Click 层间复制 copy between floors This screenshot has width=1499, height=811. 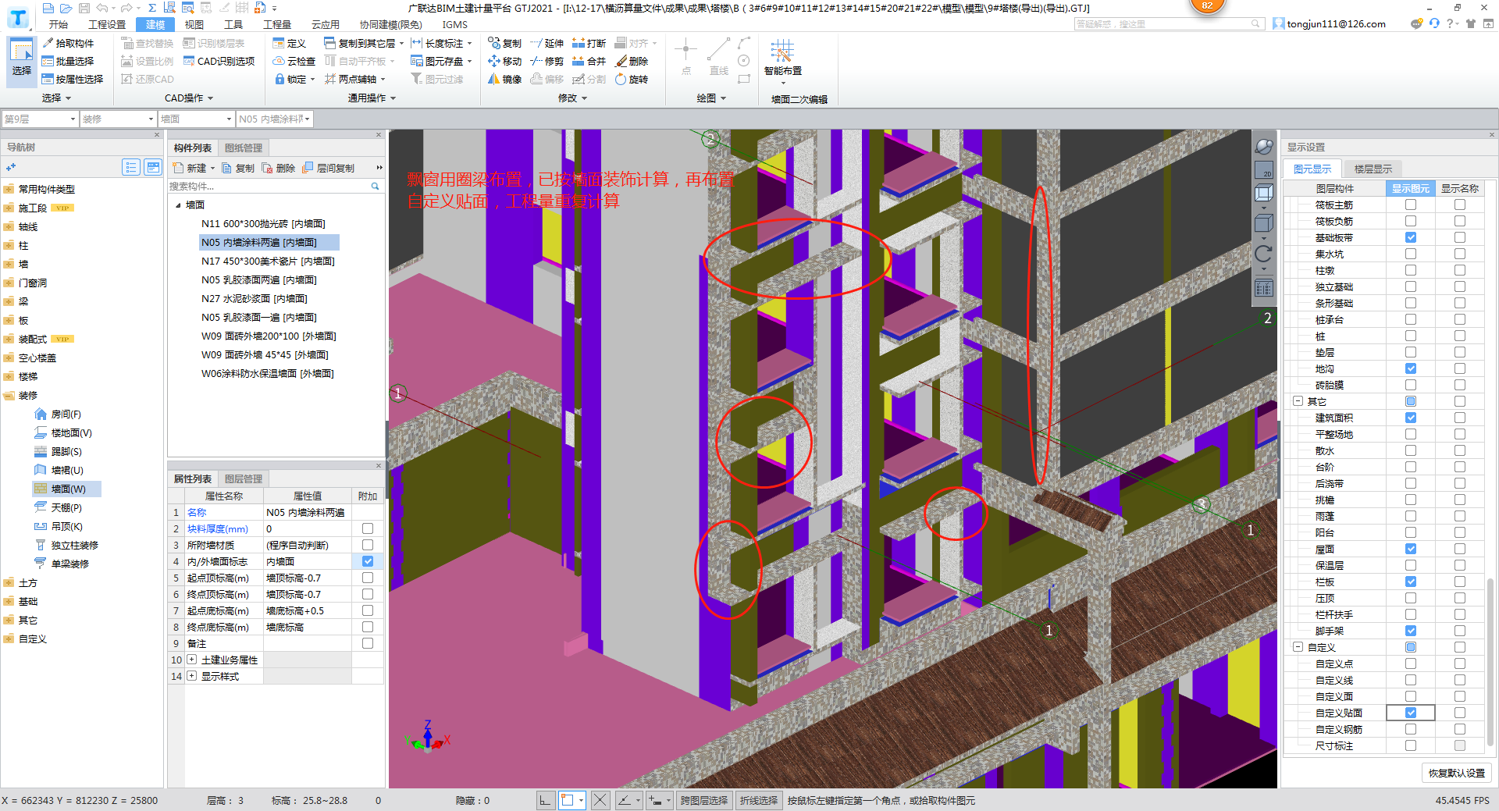[x=329, y=168]
